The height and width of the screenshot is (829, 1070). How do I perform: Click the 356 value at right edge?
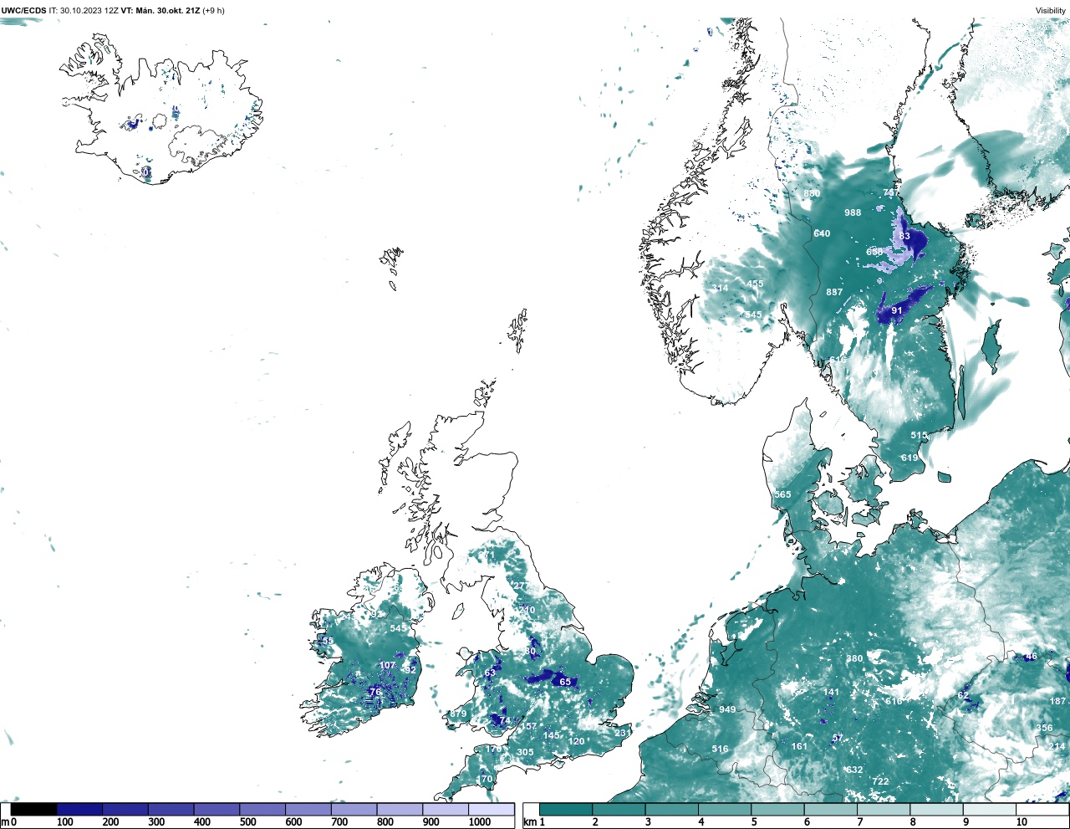[x=1045, y=728]
